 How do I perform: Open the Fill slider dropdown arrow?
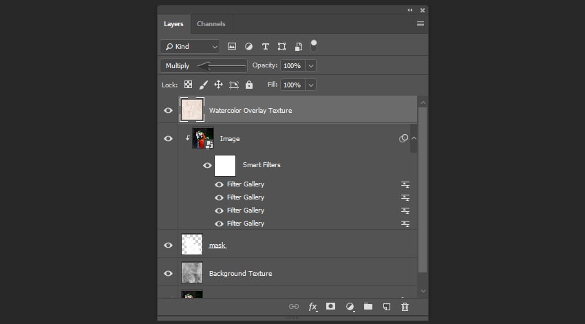(x=311, y=85)
